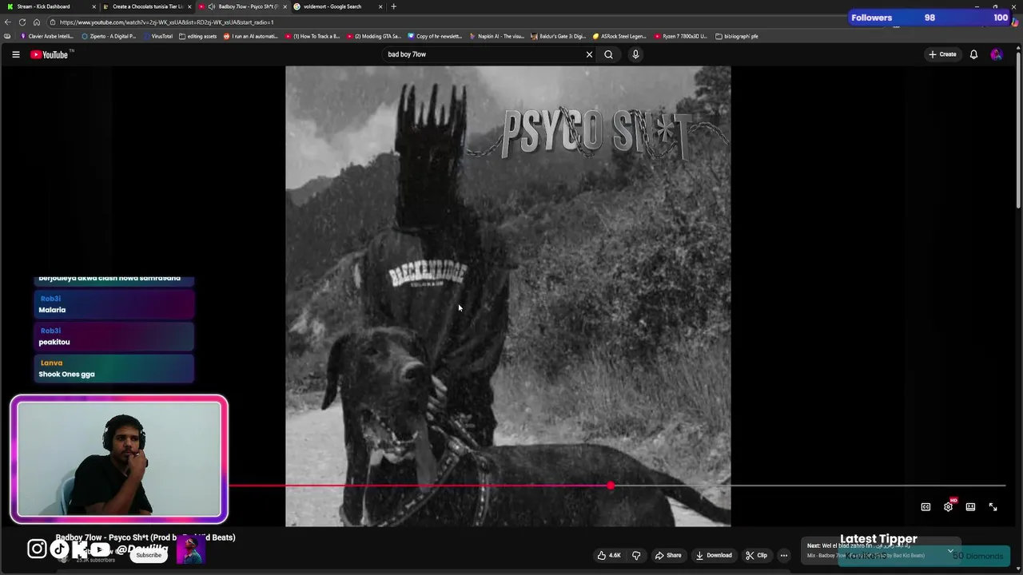Open editing assets bookmark folder
The width and height of the screenshot is (1023, 575).
pyautogui.click(x=197, y=36)
